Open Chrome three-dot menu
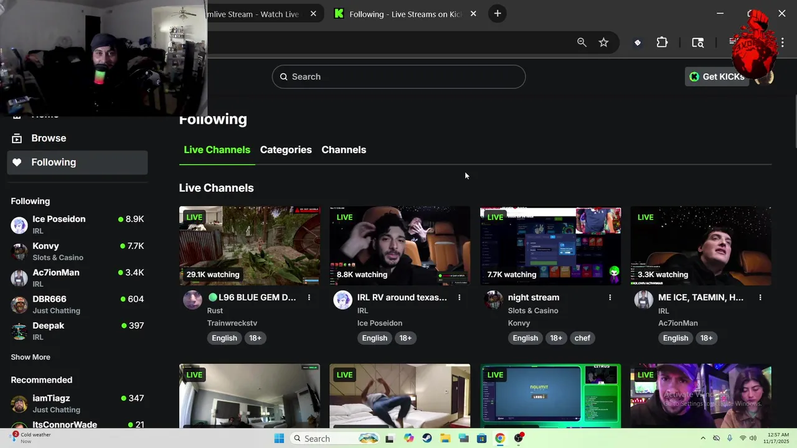The width and height of the screenshot is (797, 448). (782, 42)
